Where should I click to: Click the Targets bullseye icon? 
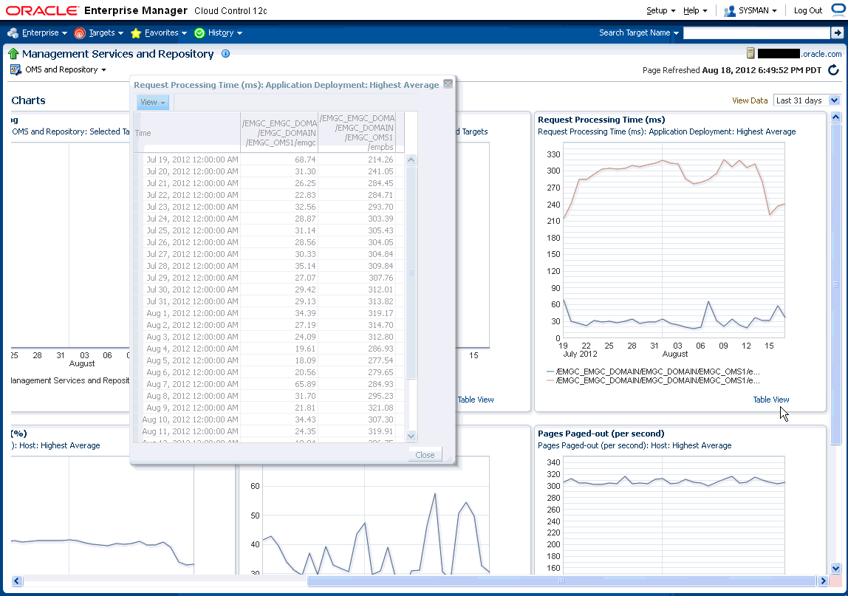coord(80,33)
